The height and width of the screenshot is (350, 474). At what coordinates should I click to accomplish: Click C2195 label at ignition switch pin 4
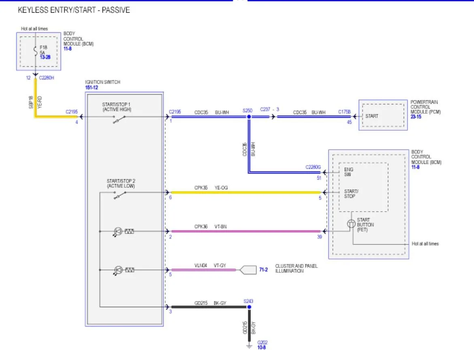[72, 112]
